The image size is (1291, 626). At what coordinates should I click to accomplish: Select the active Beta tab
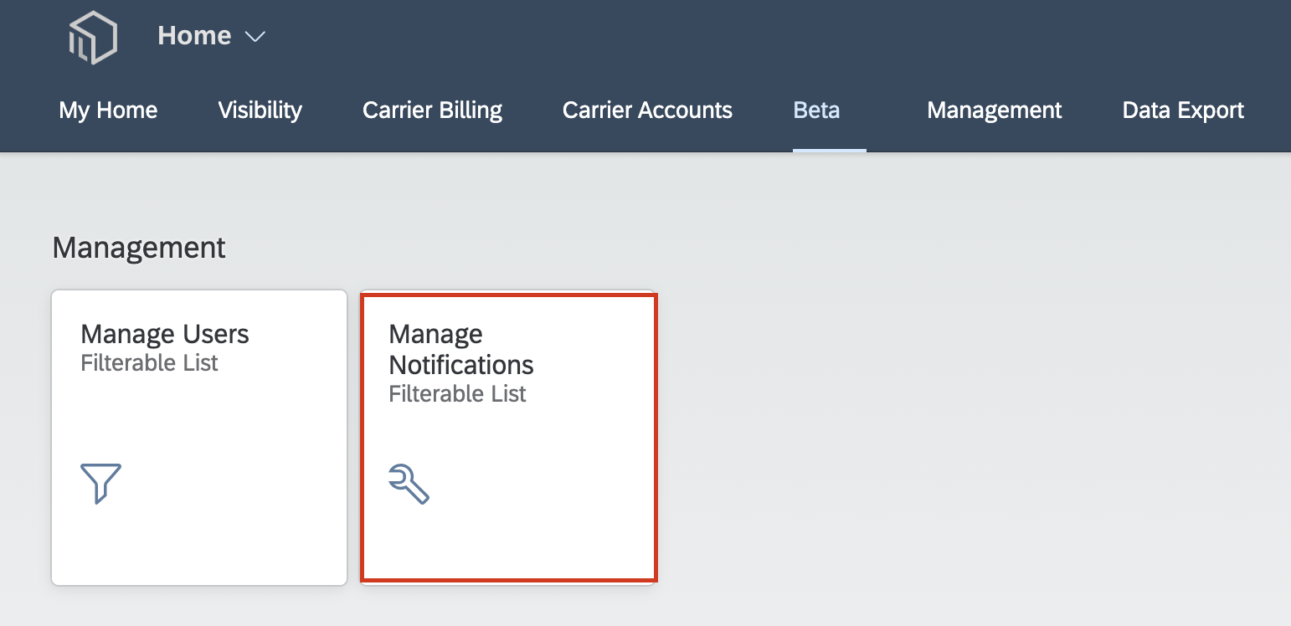(x=816, y=110)
